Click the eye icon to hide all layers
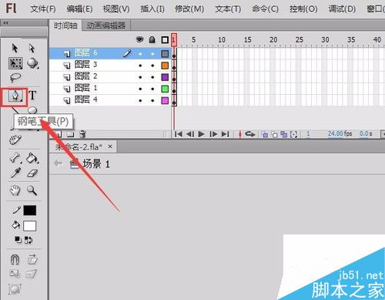Image resolution: width=385 pixels, height=300 pixels. click(139, 39)
